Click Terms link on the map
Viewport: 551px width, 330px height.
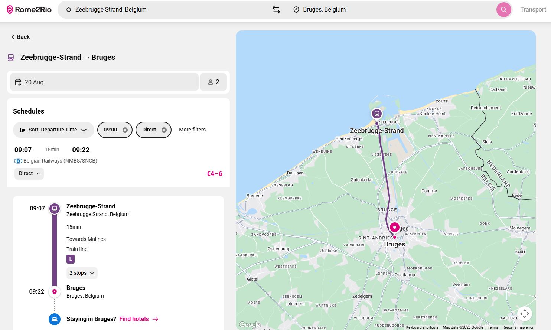[493, 327]
